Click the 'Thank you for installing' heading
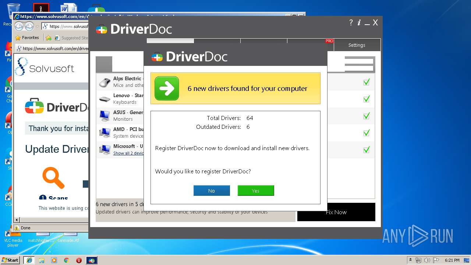471x265 pixels. [x=59, y=128]
